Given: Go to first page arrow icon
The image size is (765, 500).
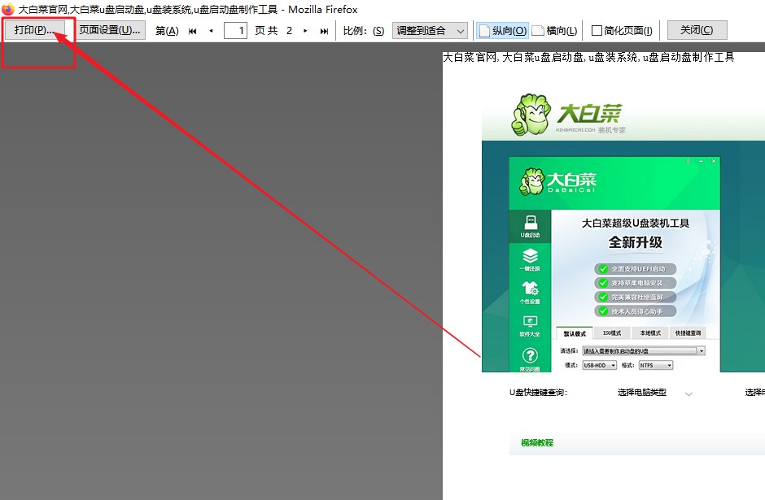Looking at the screenshot, I should tap(193, 31).
